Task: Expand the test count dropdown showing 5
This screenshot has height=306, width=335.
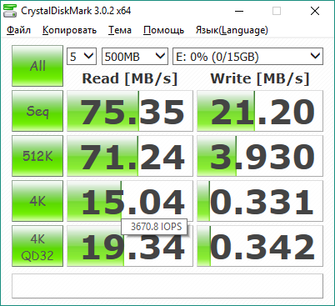Action: (x=82, y=57)
